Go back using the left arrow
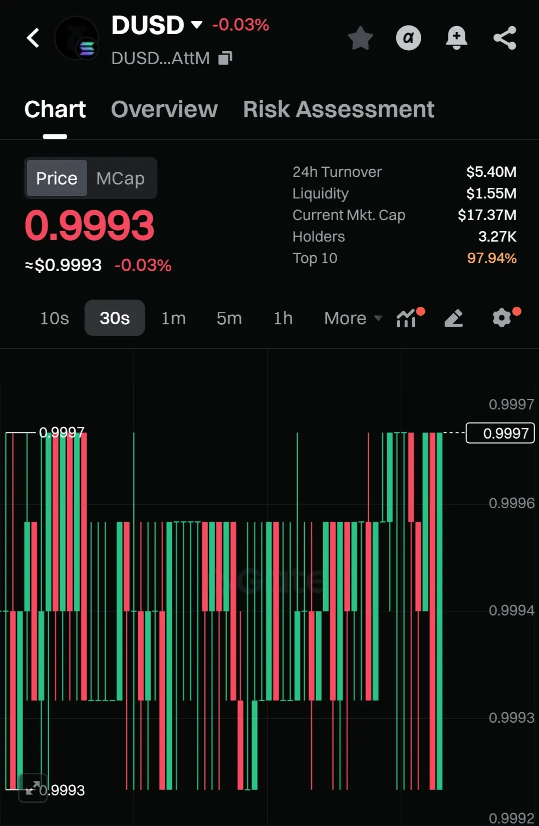 click(x=33, y=38)
